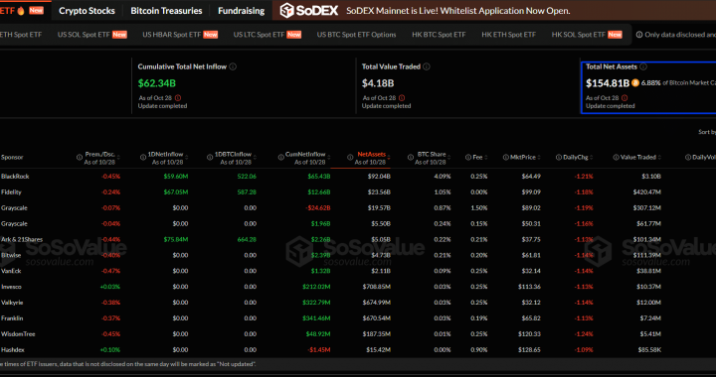
Task: Switch to HK BTC Spot ETF tab
Action: tap(439, 35)
